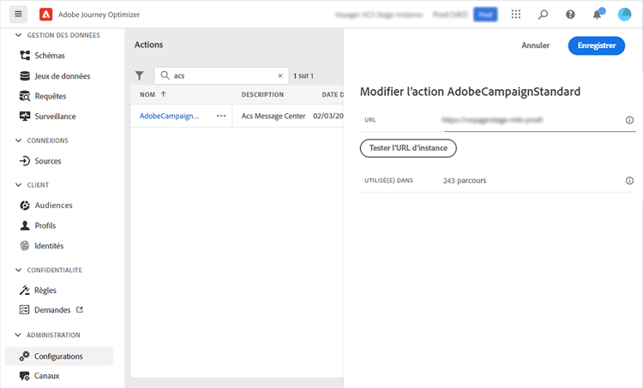Open the apps grid switcher

coord(516,15)
